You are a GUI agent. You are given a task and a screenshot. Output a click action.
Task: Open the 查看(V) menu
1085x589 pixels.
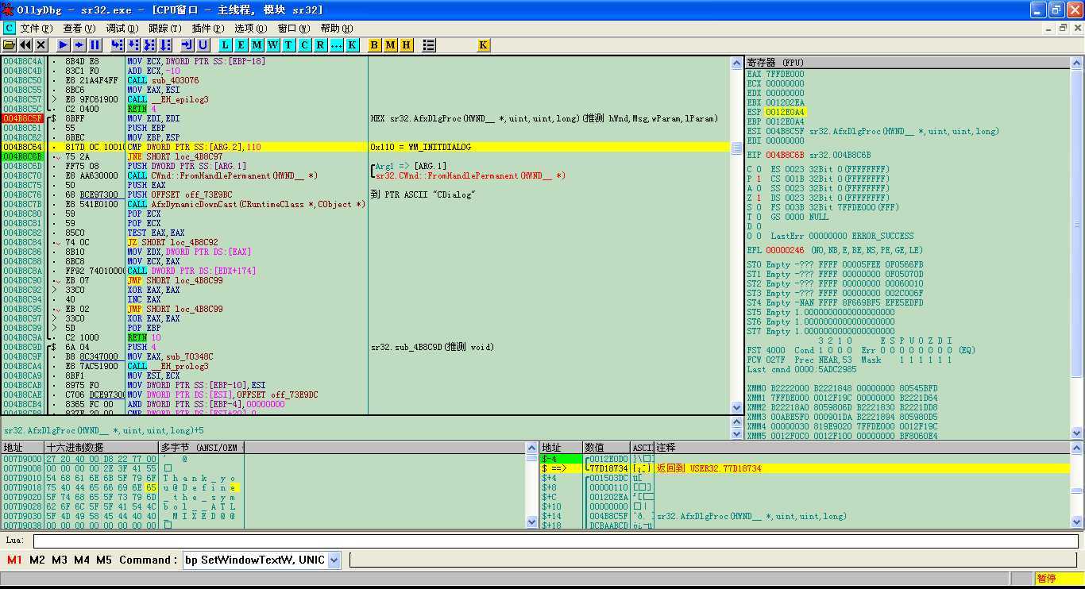click(x=79, y=29)
